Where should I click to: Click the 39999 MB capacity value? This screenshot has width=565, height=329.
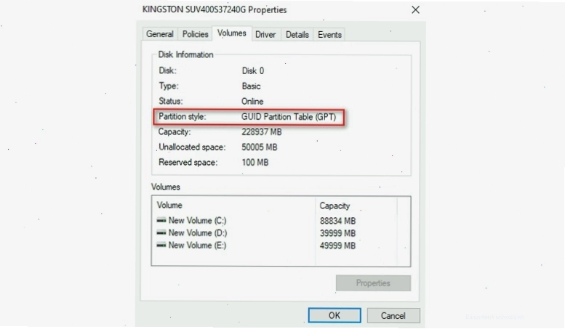(337, 233)
